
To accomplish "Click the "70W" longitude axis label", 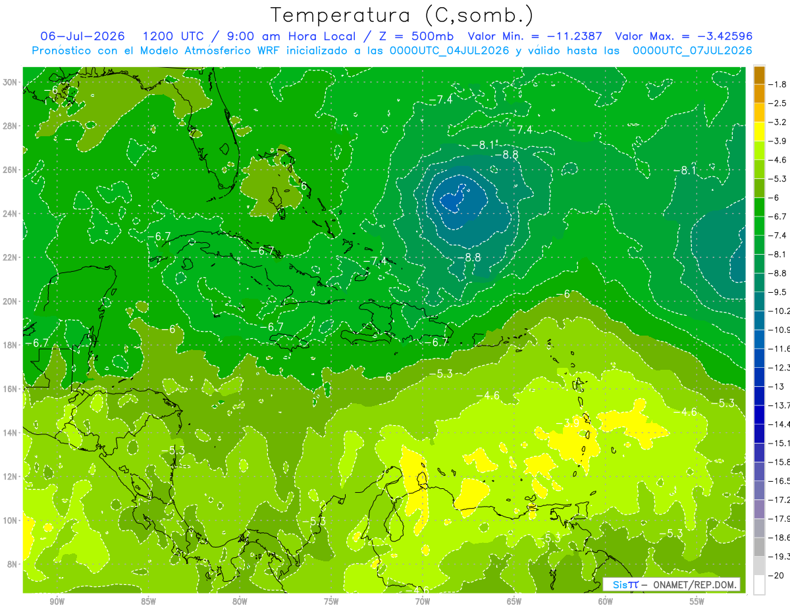I will click(423, 602).
